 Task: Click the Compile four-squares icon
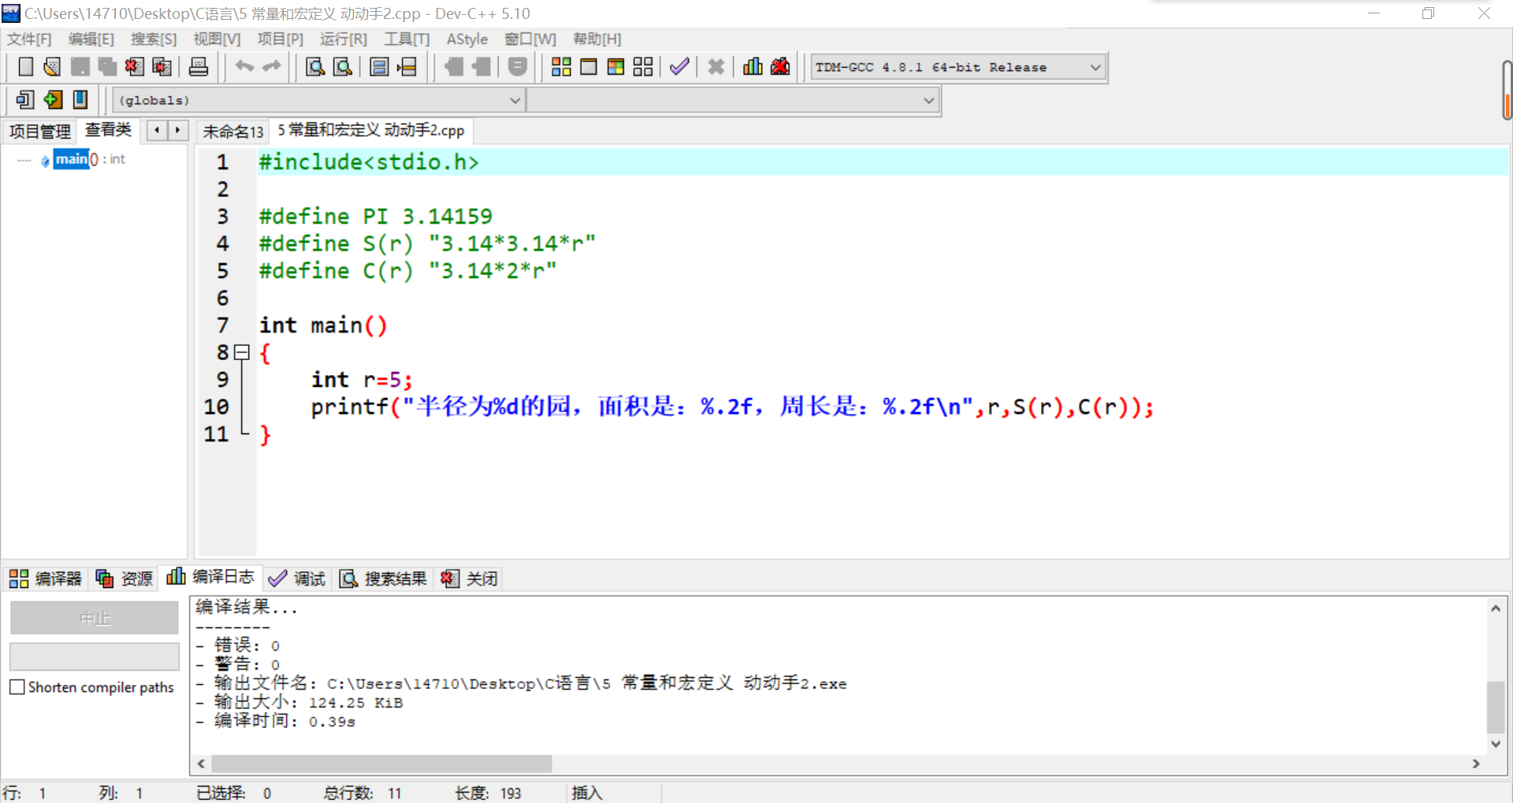[561, 67]
